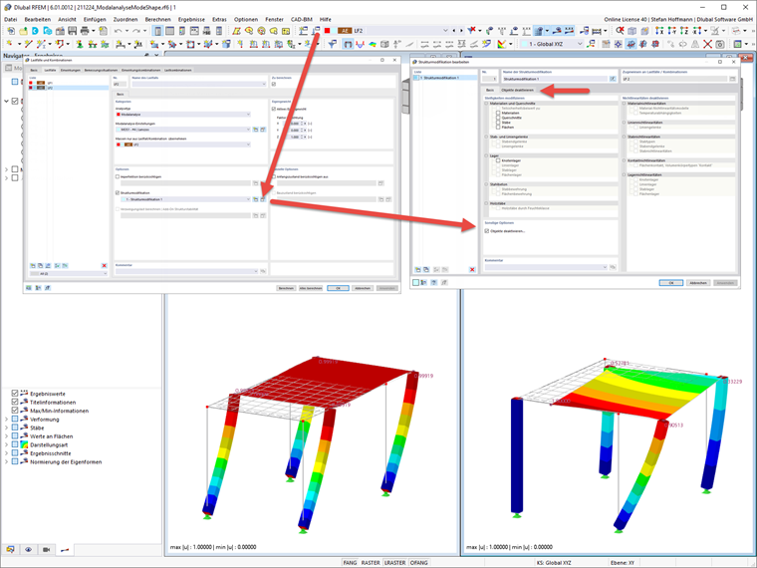Expand Normierung der Eigenformen tree node
The width and height of the screenshot is (757, 568).
click(6, 461)
